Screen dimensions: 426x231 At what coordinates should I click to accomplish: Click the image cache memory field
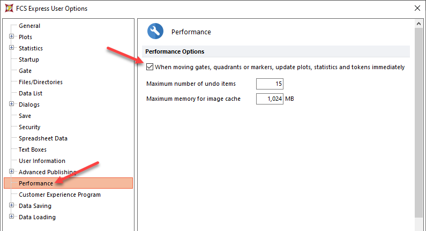coord(270,99)
